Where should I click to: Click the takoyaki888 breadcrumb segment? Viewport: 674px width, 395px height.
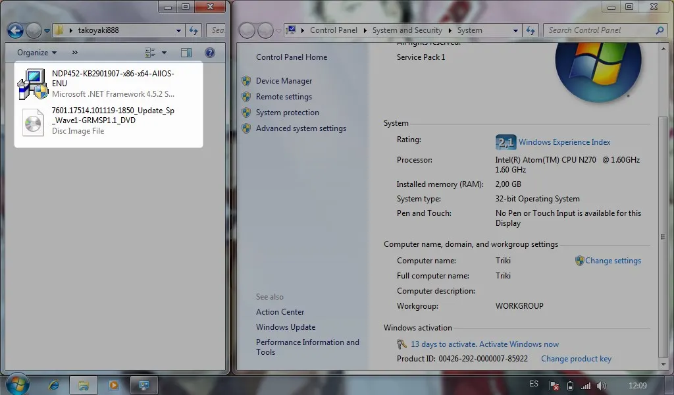pyautogui.click(x=99, y=30)
